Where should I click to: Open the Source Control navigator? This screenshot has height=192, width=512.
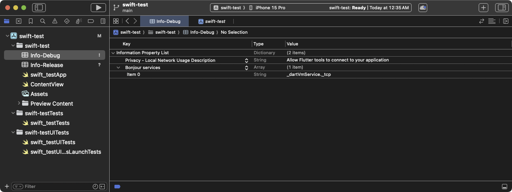coord(18,21)
